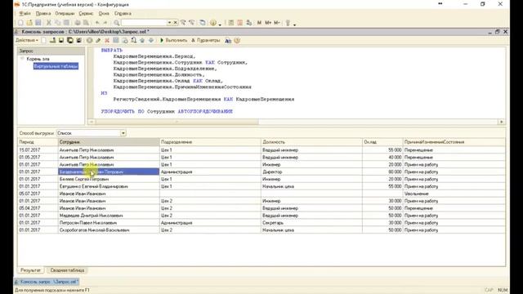Clear the search field with X button
The image size is (523, 294).
[x=175, y=23]
